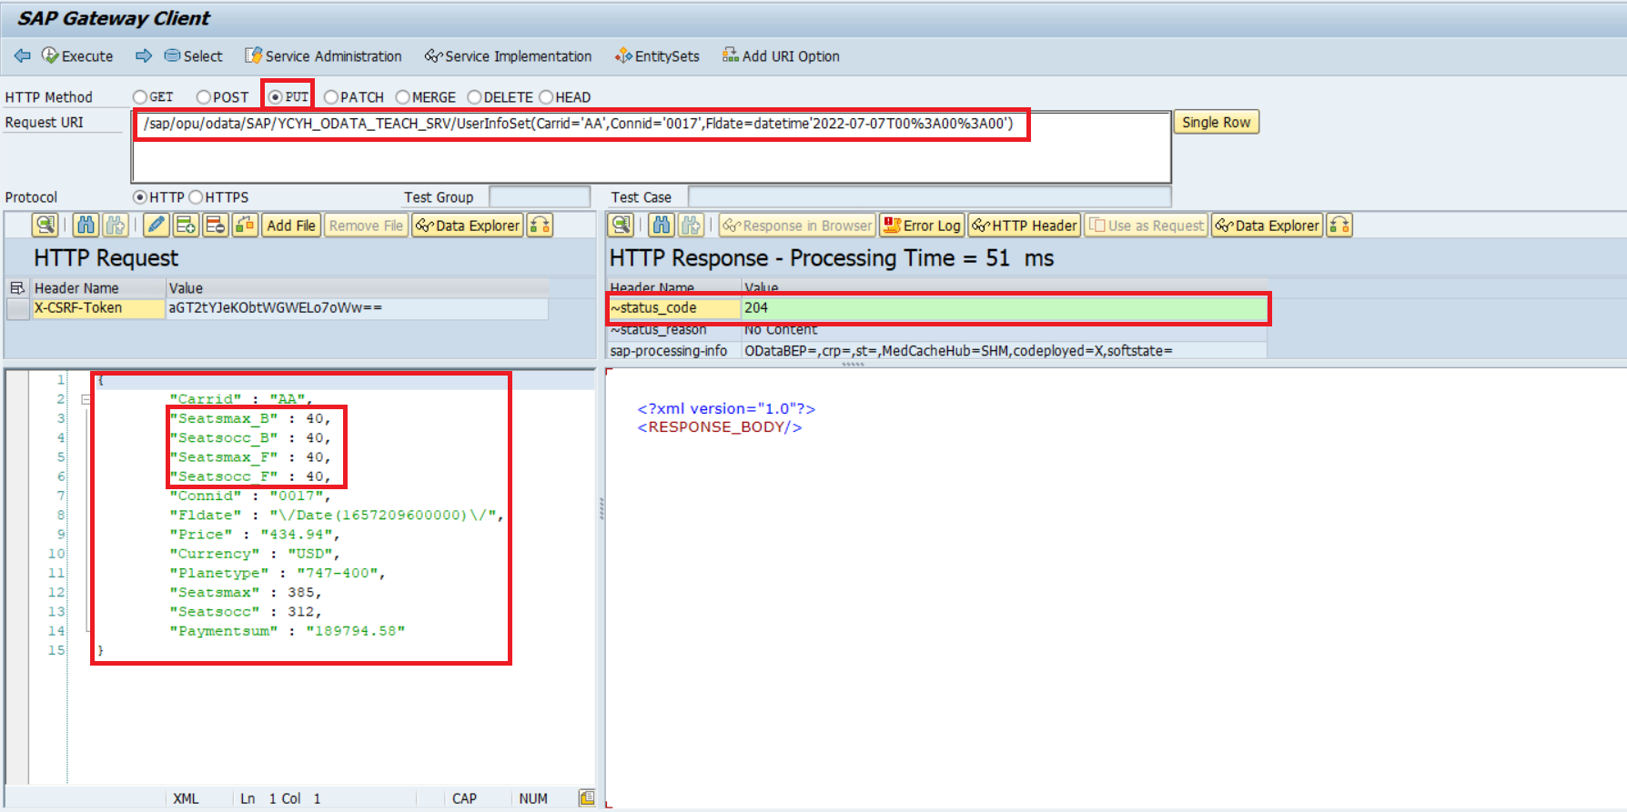Select the DELETE HTTP method
The height and width of the screenshot is (812, 1627).
click(x=474, y=97)
